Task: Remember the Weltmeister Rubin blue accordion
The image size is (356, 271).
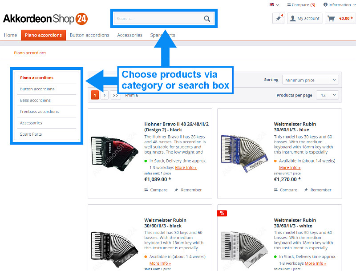Action: [318, 190]
